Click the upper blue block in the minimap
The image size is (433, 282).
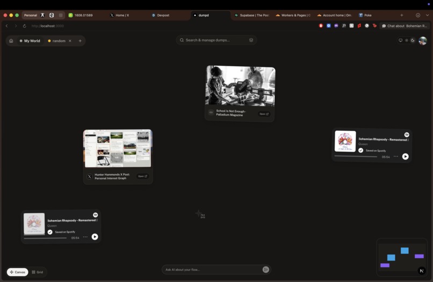click(x=405, y=250)
